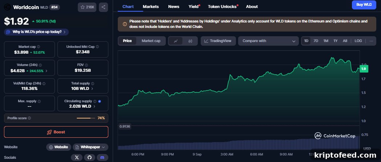Switch to line chart view

176,41
